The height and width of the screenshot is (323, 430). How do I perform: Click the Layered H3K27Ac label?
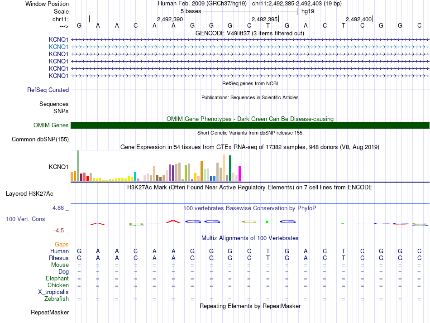coord(29,194)
